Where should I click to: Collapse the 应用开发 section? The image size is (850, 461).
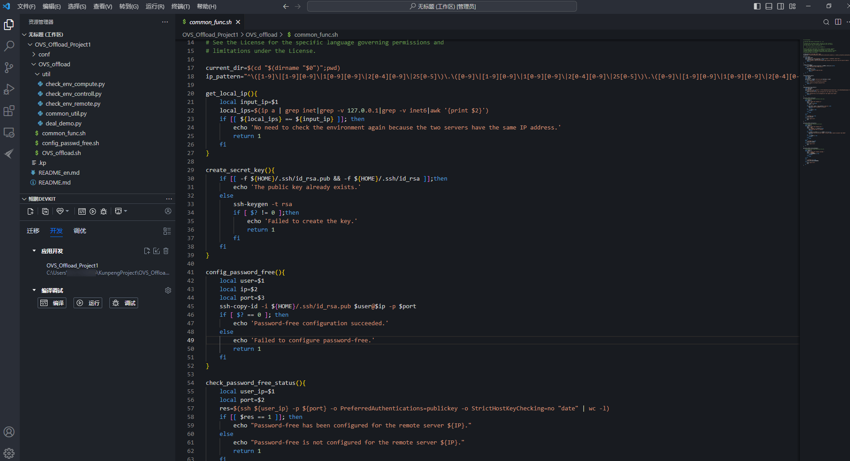click(x=34, y=251)
